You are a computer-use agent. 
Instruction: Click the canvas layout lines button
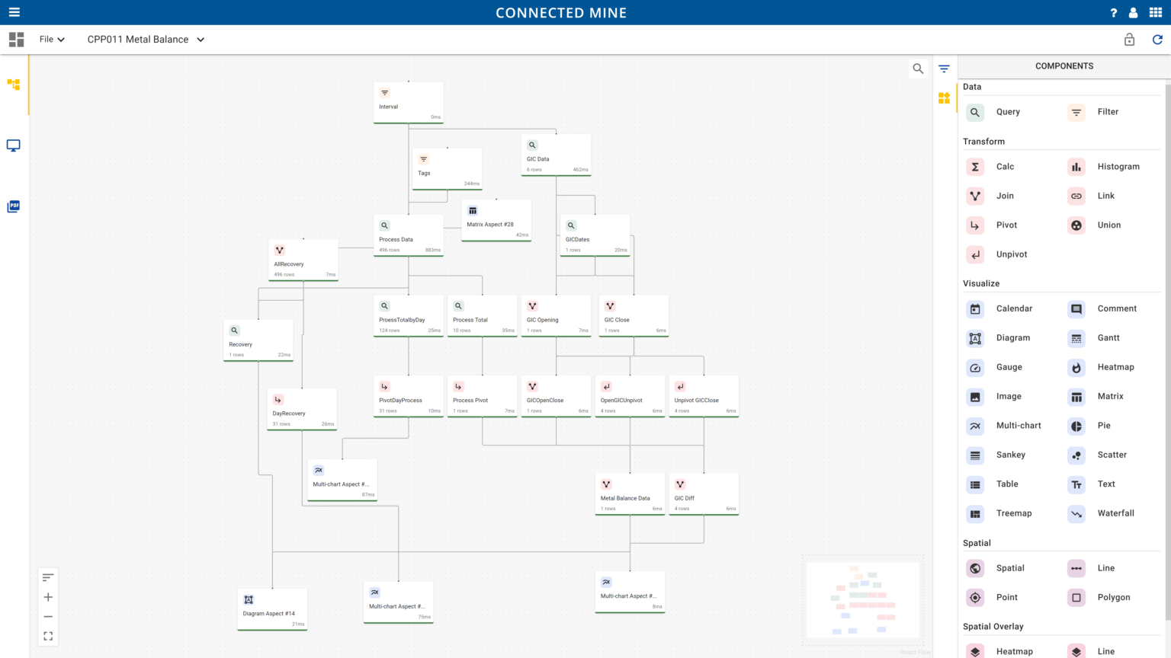click(x=48, y=577)
